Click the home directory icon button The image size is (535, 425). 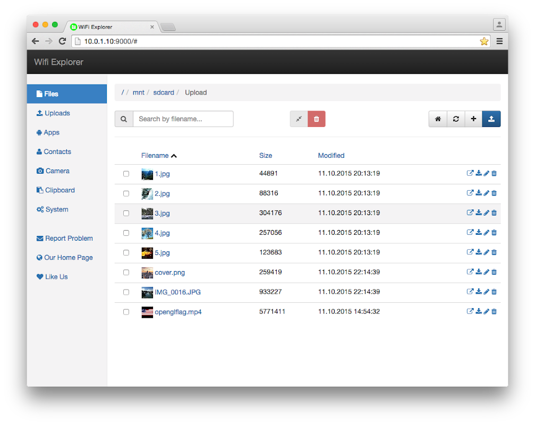(438, 119)
